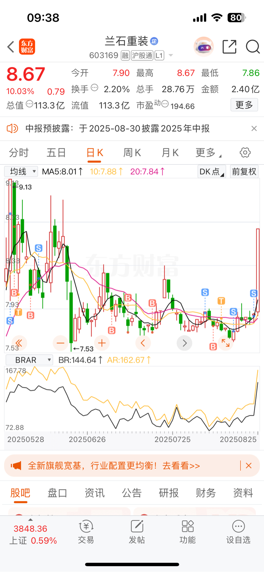
Task: Close the 全新旗舰宽基 promo banner
Action: 249,466
